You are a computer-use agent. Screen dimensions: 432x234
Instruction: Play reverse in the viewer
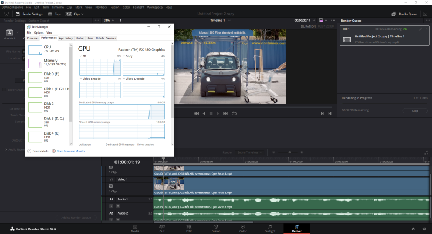[204, 113]
